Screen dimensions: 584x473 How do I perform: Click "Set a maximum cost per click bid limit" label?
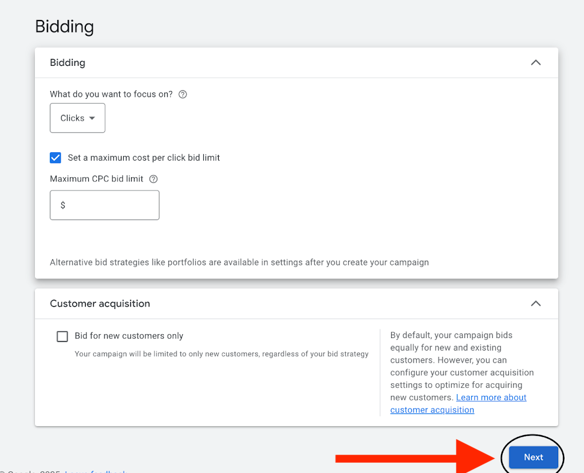tap(144, 158)
